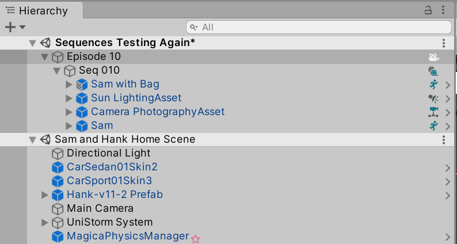Open the Hierarchy panel options menu
The image size is (457, 244).
click(x=443, y=10)
